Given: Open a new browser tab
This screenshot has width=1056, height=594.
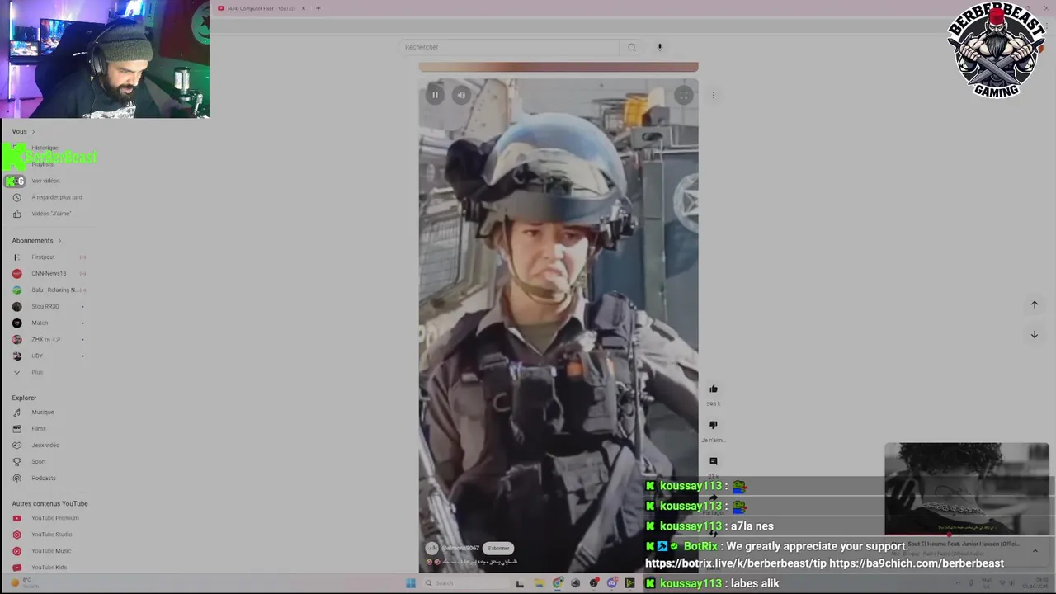Looking at the screenshot, I should 318,8.
